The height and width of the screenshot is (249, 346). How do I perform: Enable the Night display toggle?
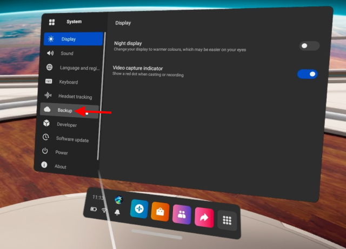coord(309,46)
